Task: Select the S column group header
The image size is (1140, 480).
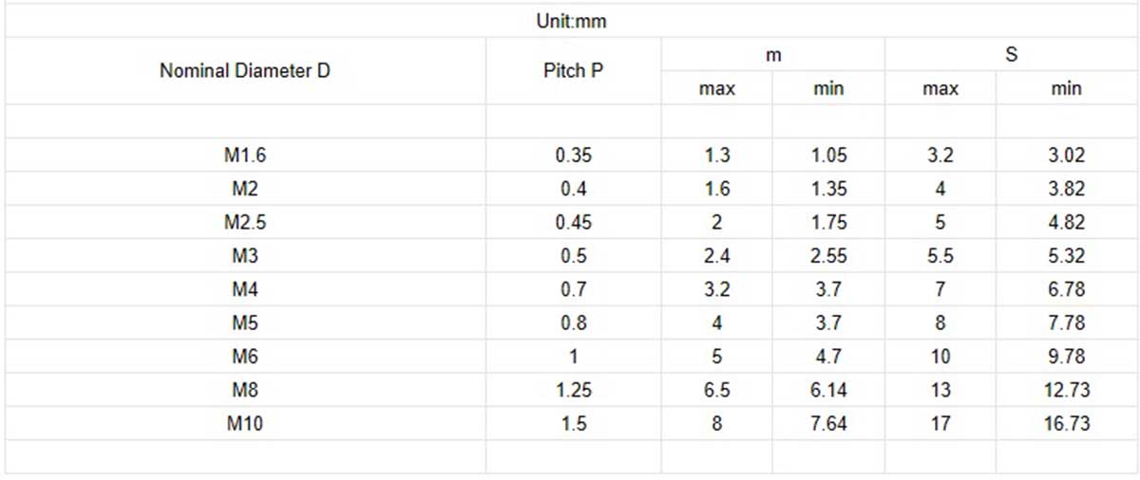Action: tap(1011, 55)
